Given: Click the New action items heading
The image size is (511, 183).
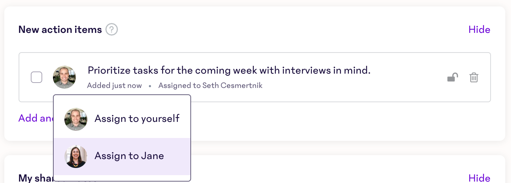Looking at the screenshot, I should coord(60,29).
